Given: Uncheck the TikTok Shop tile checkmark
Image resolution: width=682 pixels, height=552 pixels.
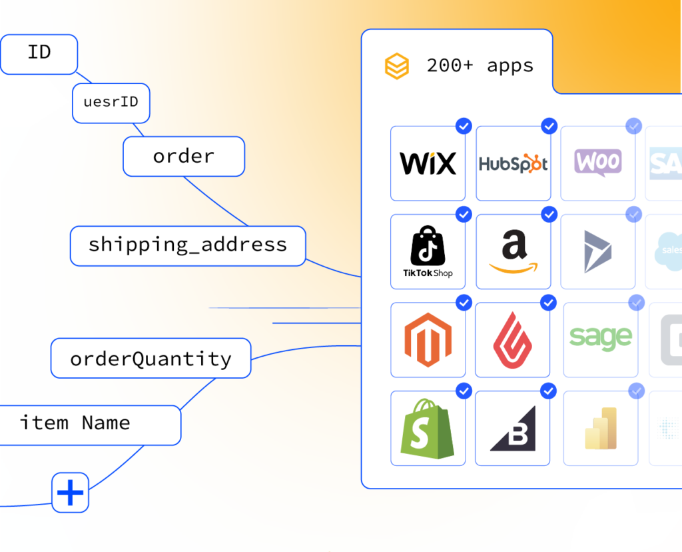Looking at the screenshot, I should [x=464, y=214].
